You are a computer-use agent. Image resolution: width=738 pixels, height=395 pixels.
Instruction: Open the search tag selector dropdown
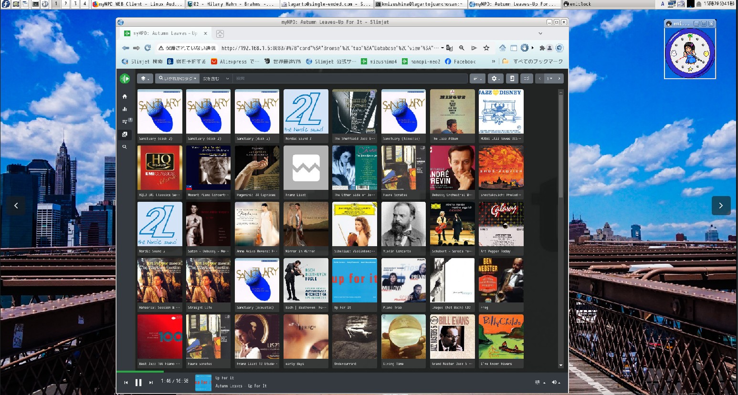(x=177, y=79)
